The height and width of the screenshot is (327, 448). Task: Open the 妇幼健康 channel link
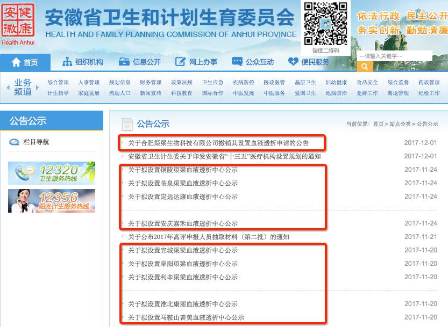point(336,83)
